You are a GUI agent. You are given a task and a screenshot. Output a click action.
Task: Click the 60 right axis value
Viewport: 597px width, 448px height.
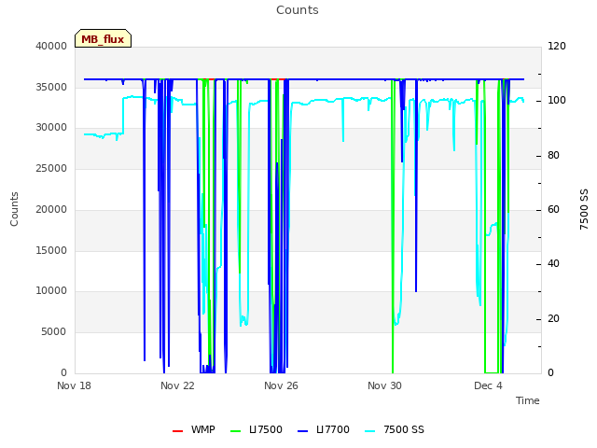pos(553,209)
